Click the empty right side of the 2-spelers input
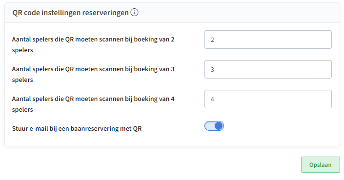Viewport: 344px width, 180px height. point(296,40)
